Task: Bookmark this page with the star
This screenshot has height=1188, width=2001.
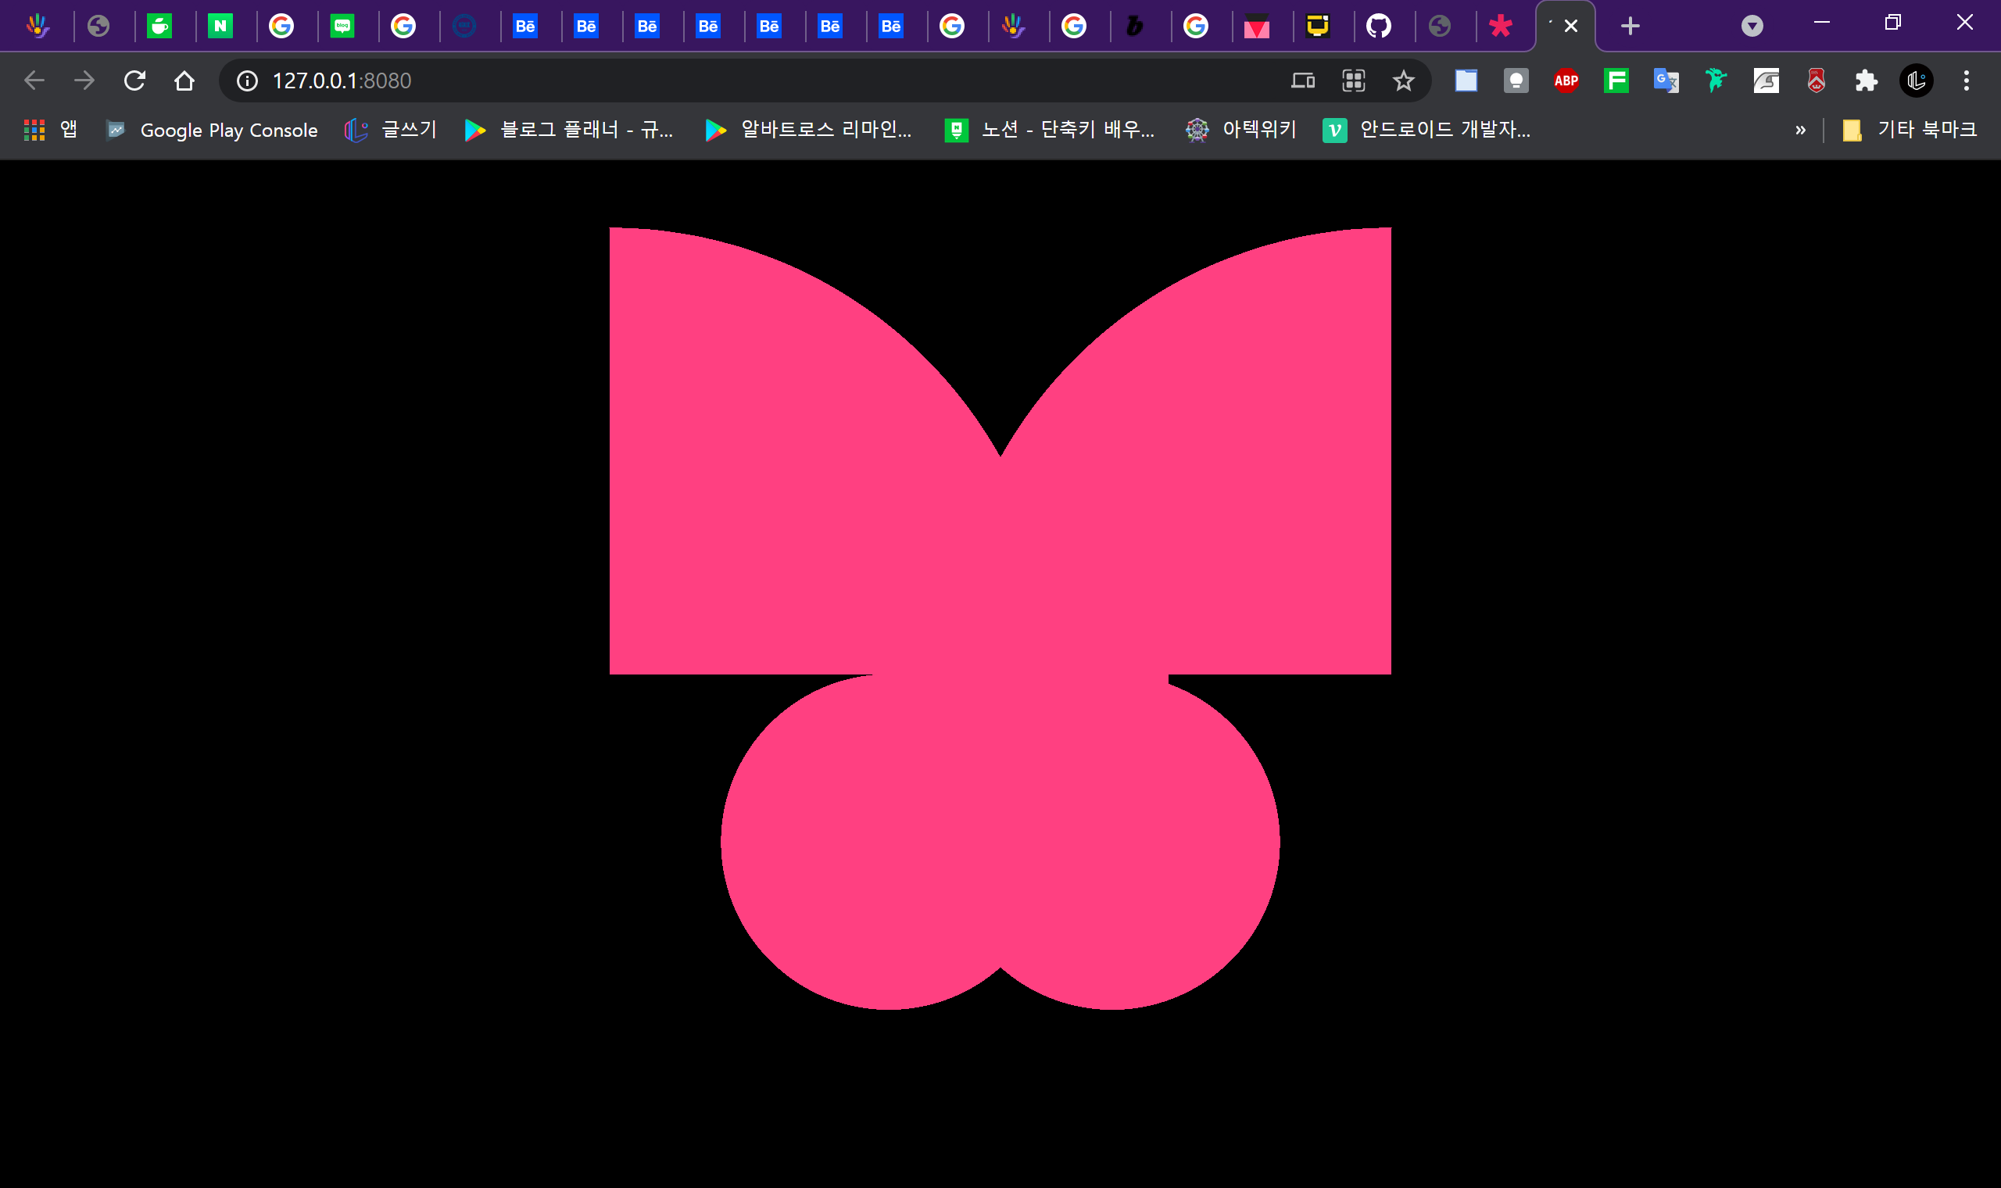Action: tap(1403, 81)
